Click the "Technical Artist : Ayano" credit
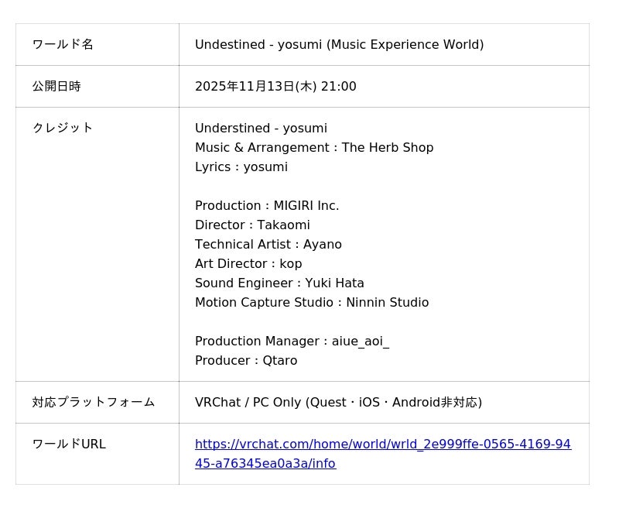The image size is (619, 508). [x=268, y=244]
